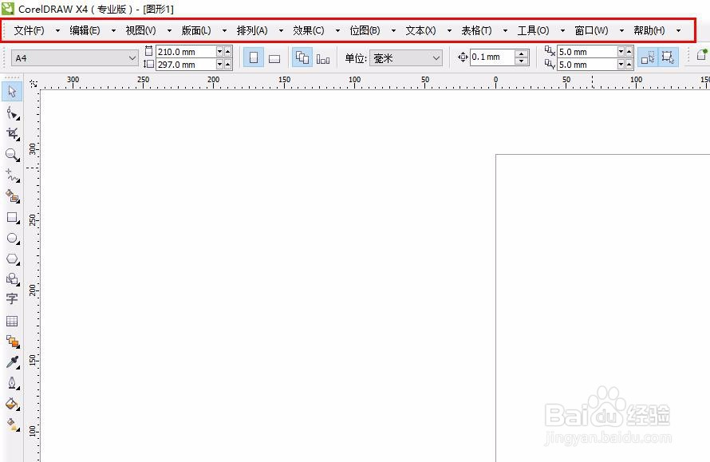The height and width of the screenshot is (462, 710).
Task: Select the Ellipse tool
Action: pyautogui.click(x=12, y=239)
